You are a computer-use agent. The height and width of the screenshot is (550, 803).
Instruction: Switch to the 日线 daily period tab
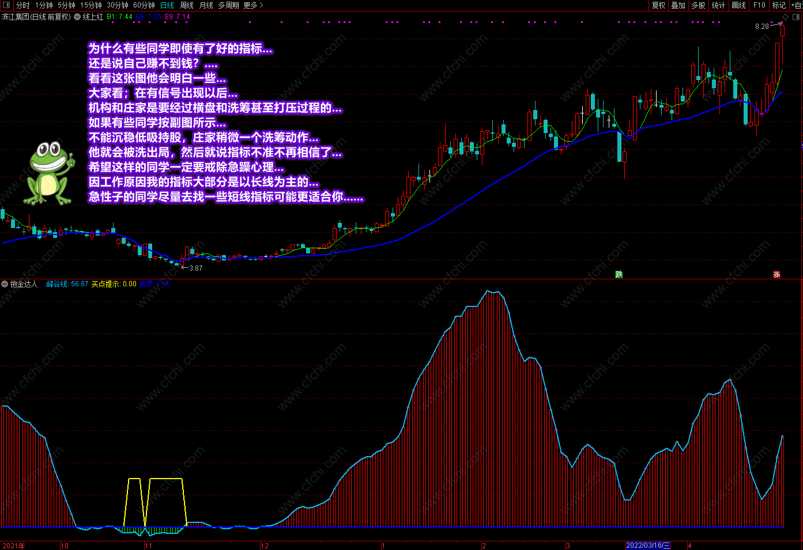point(167,5)
